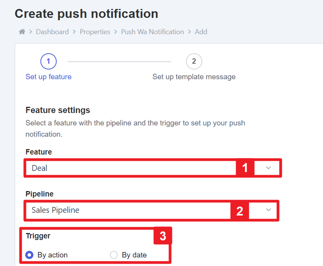Go to the Set up feature step
323x266 pixels.
(x=49, y=76)
